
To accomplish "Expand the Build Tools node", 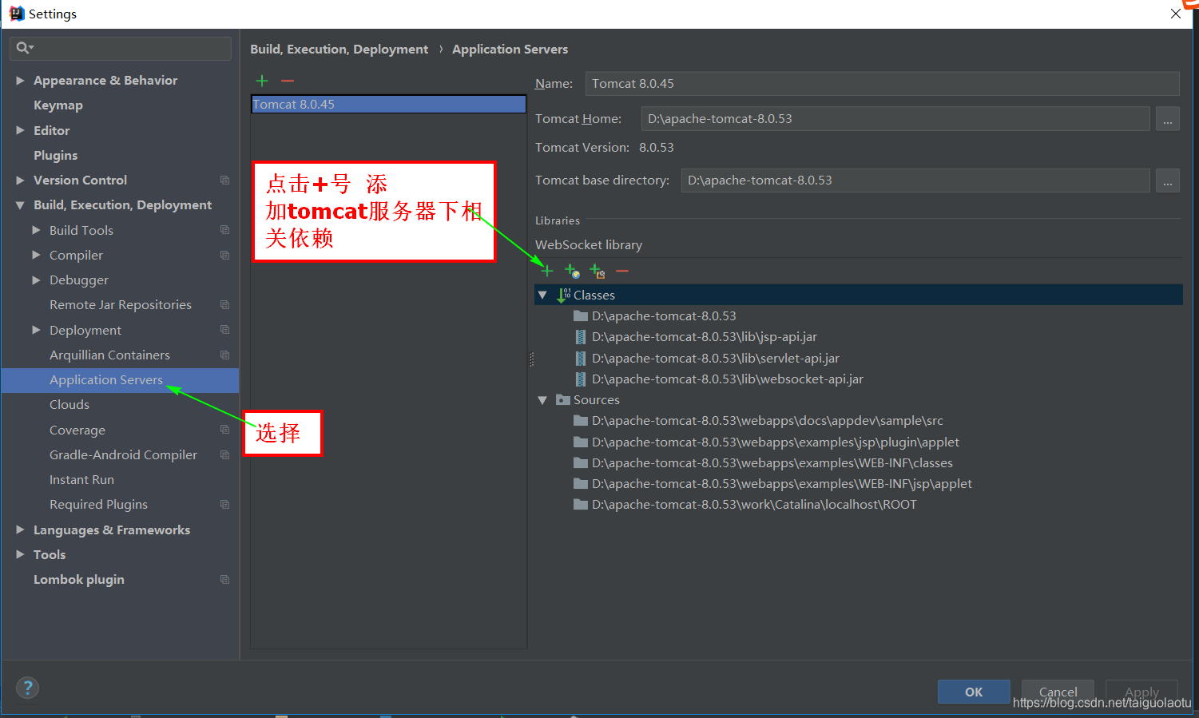I will [x=36, y=230].
